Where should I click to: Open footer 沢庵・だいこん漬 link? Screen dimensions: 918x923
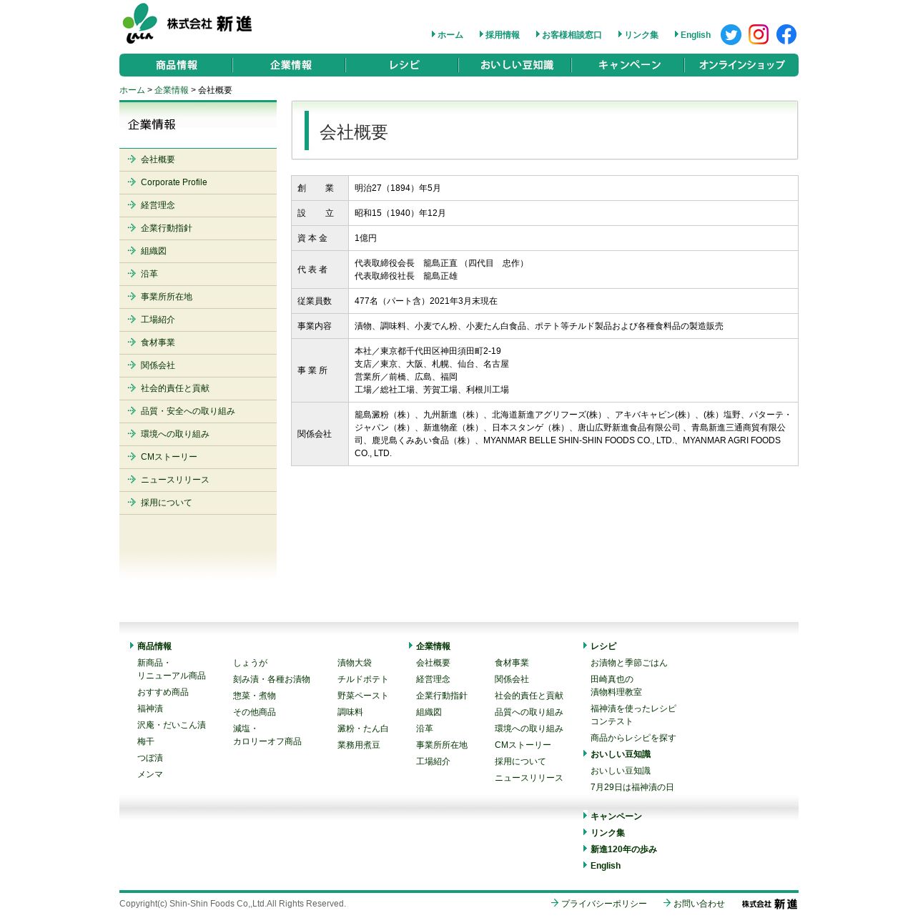(172, 725)
